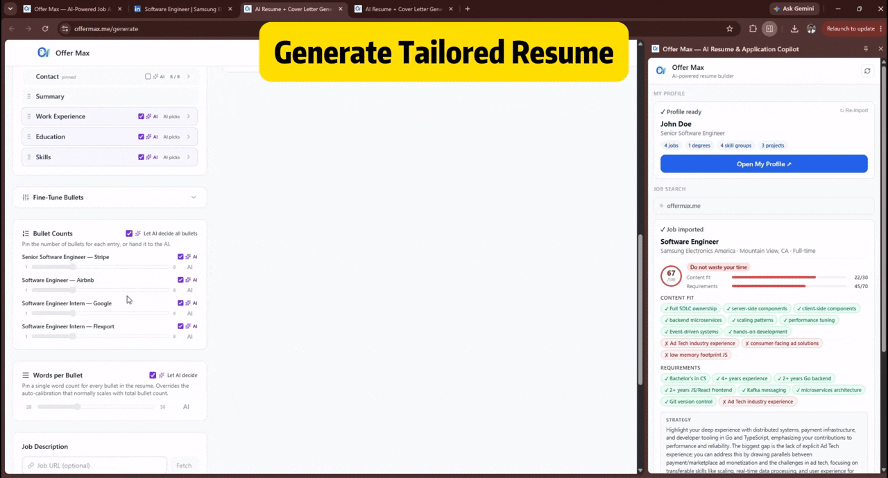Toggle AI checkbox for Software Engineer Intern Flexport
This screenshot has height=478, width=888.
pos(181,326)
